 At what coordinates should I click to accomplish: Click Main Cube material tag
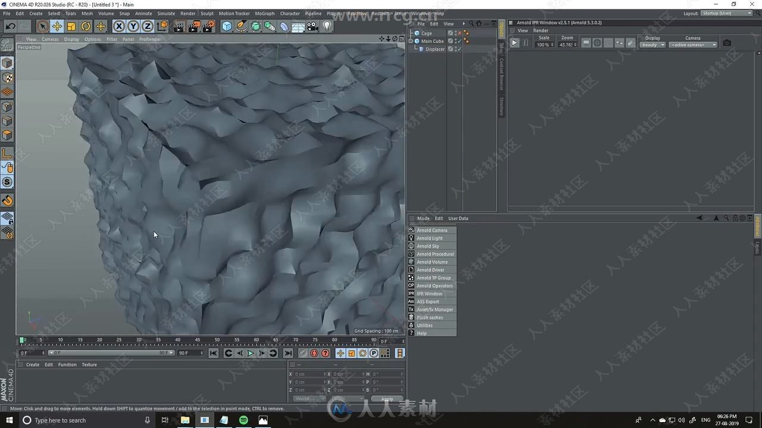tap(467, 41)
